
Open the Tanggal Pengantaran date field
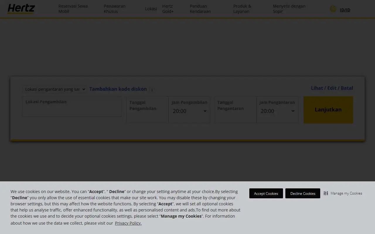click(x=236, y=110)
